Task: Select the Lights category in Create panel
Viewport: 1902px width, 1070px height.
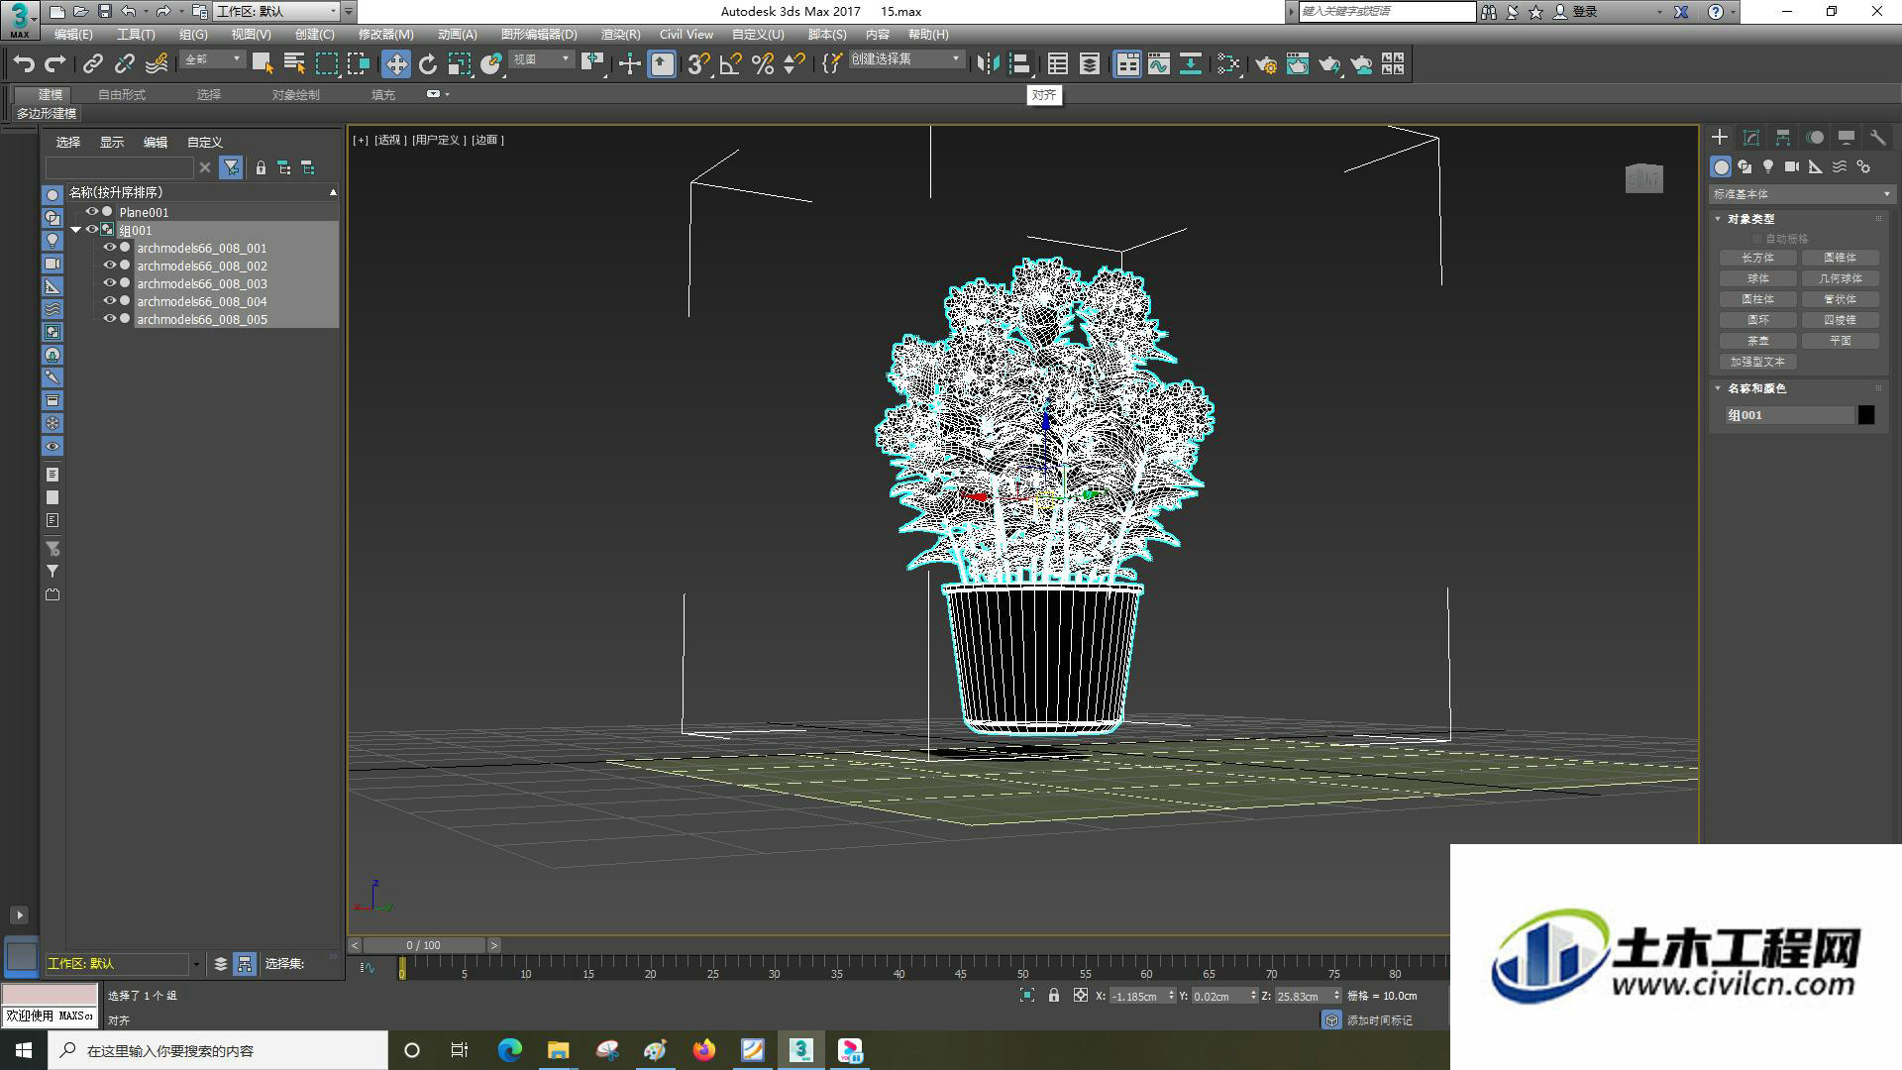Action: [1768, 166]
